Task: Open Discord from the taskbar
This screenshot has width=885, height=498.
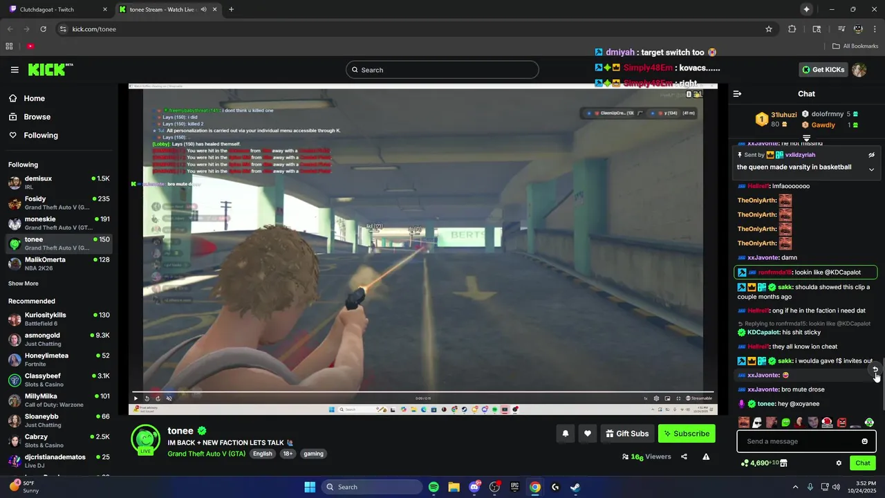Action: (x=474, y=487)
